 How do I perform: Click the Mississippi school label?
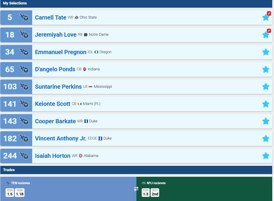point(103,87)
